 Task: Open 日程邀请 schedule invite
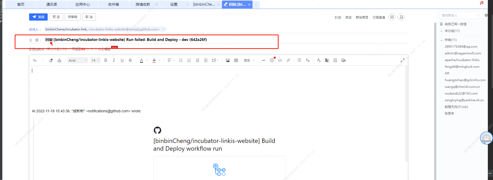(379, 18)
